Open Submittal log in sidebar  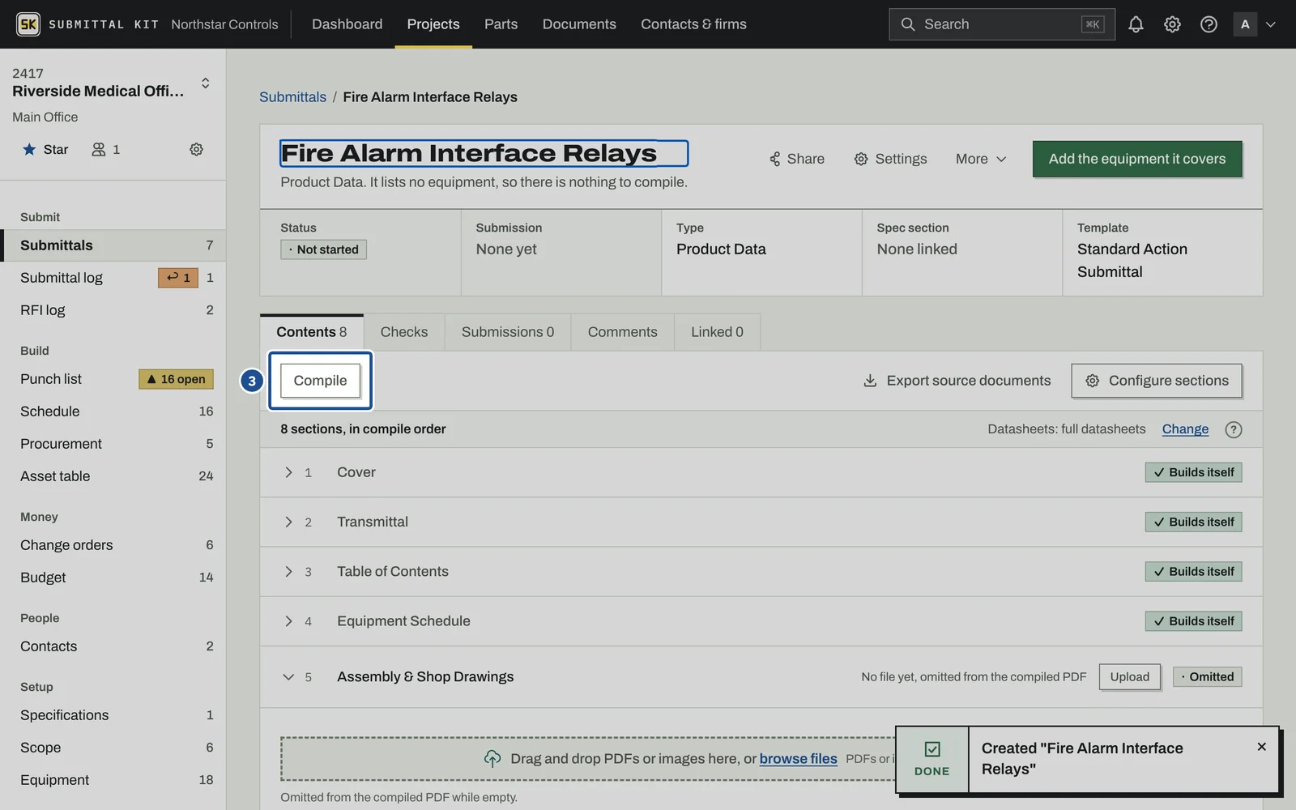[113, 278]
